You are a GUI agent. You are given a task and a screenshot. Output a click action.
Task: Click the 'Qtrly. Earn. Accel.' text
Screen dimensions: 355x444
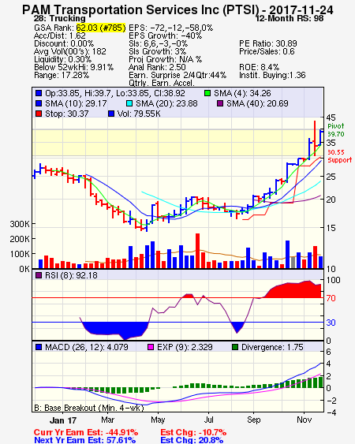click(162, 84)
